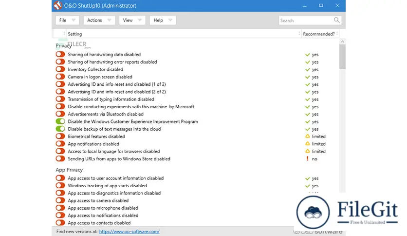407x236 pixels.
Task: Select 'App notifications disabled' text
Action: (x=93, y=144)
